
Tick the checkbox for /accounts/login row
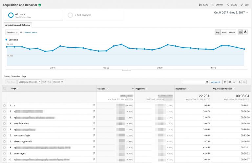click(4, 135)
